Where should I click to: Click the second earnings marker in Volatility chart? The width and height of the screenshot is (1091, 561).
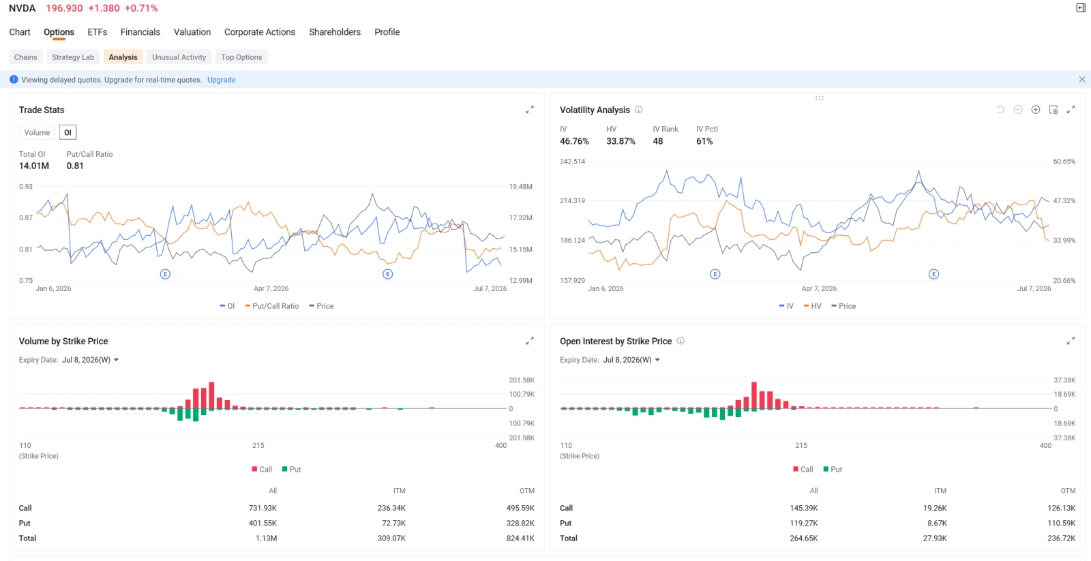pos(934,274)
